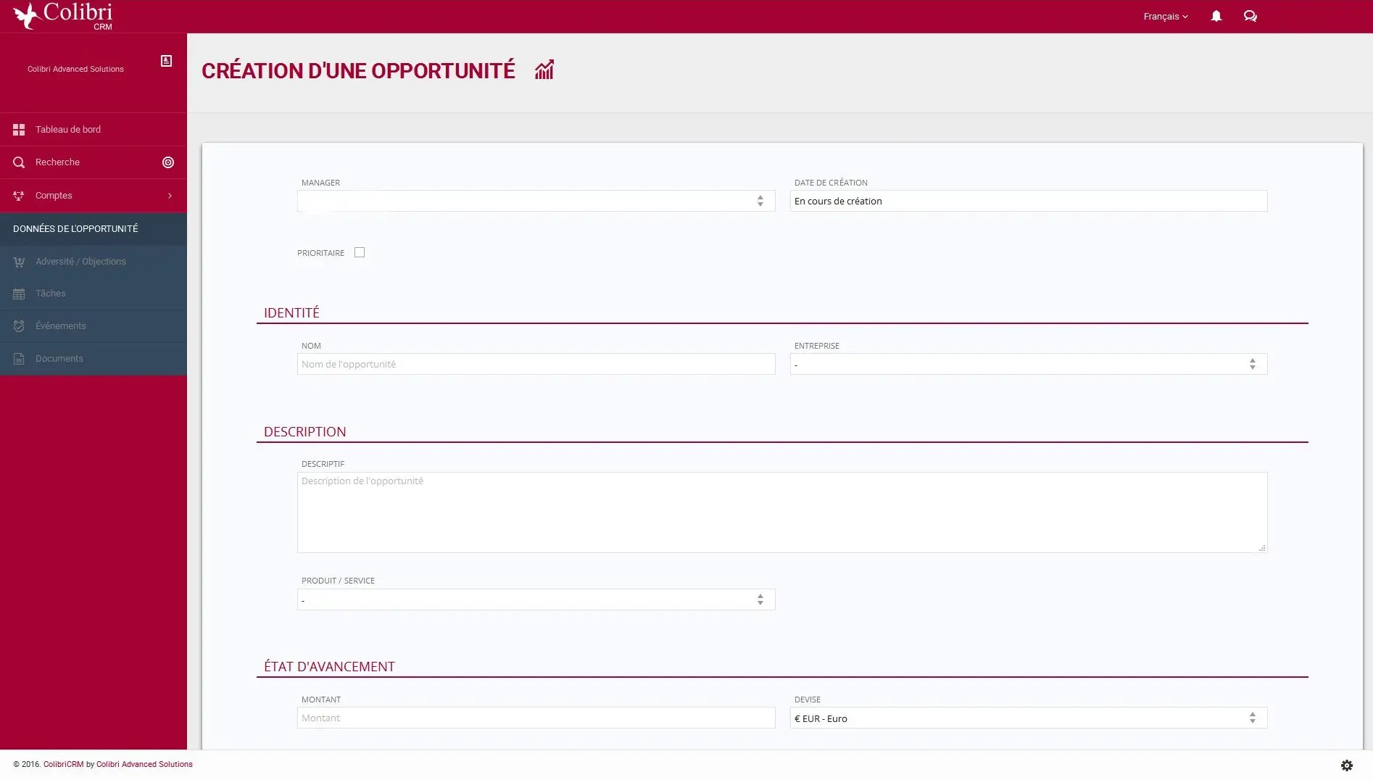Focus the Description de l'opportunité textarea

point(782,513)
